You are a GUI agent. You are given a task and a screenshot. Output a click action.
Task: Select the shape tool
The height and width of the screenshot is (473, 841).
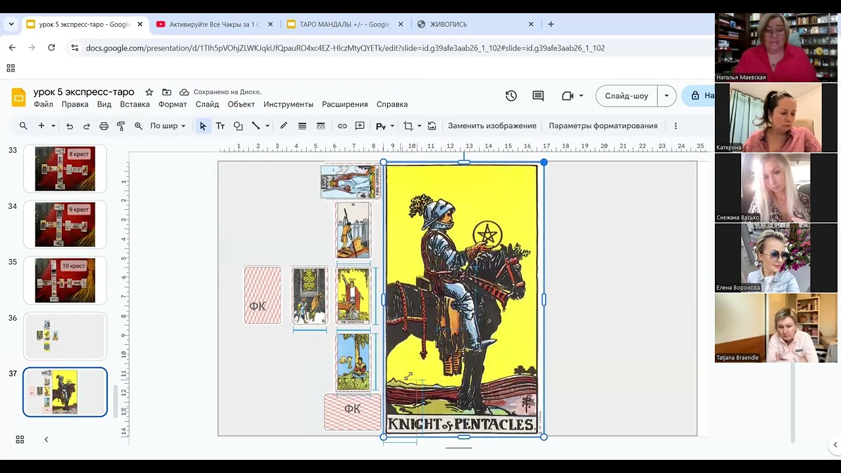pyautogui.click(x=238, y=126)
